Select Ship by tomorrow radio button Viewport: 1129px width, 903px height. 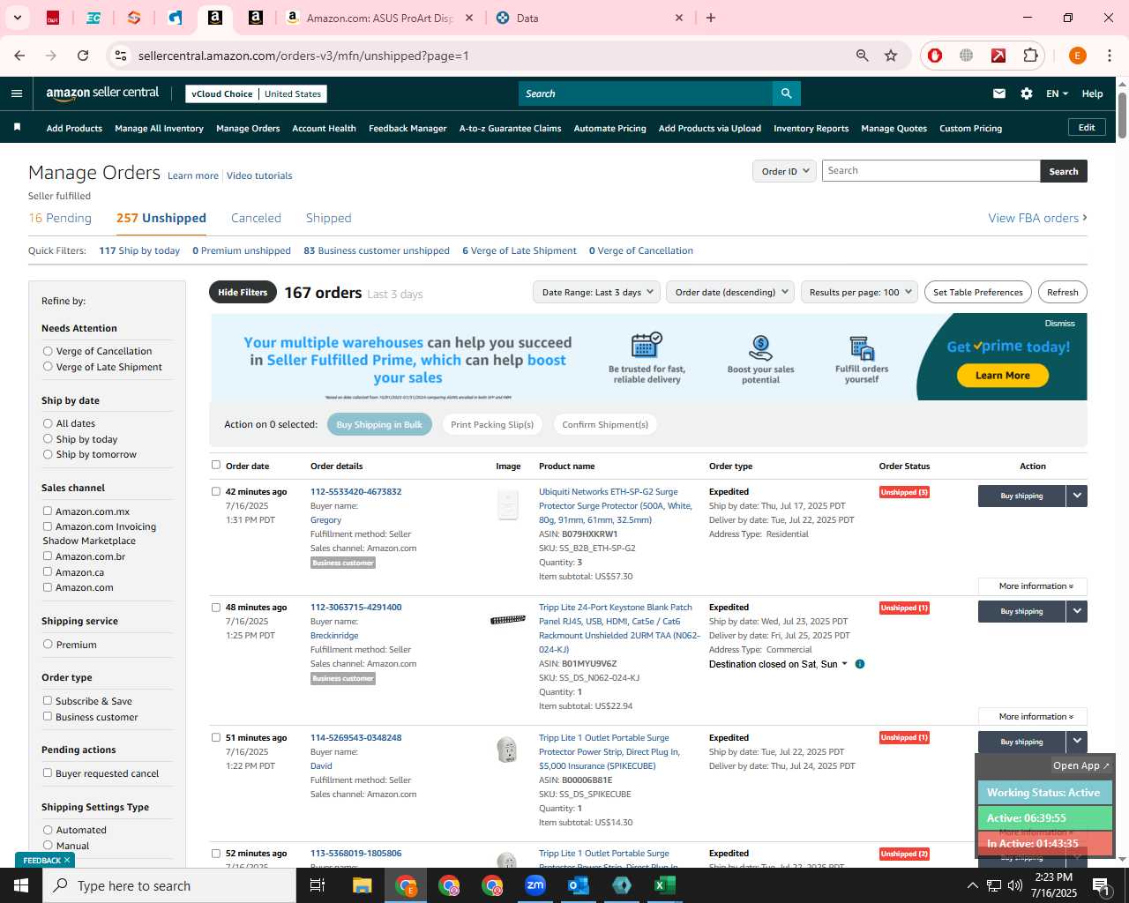[48, 454]
